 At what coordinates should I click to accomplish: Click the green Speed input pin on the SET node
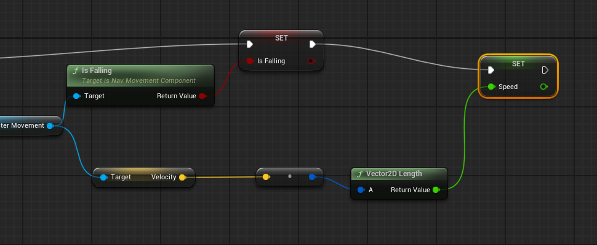491,87
